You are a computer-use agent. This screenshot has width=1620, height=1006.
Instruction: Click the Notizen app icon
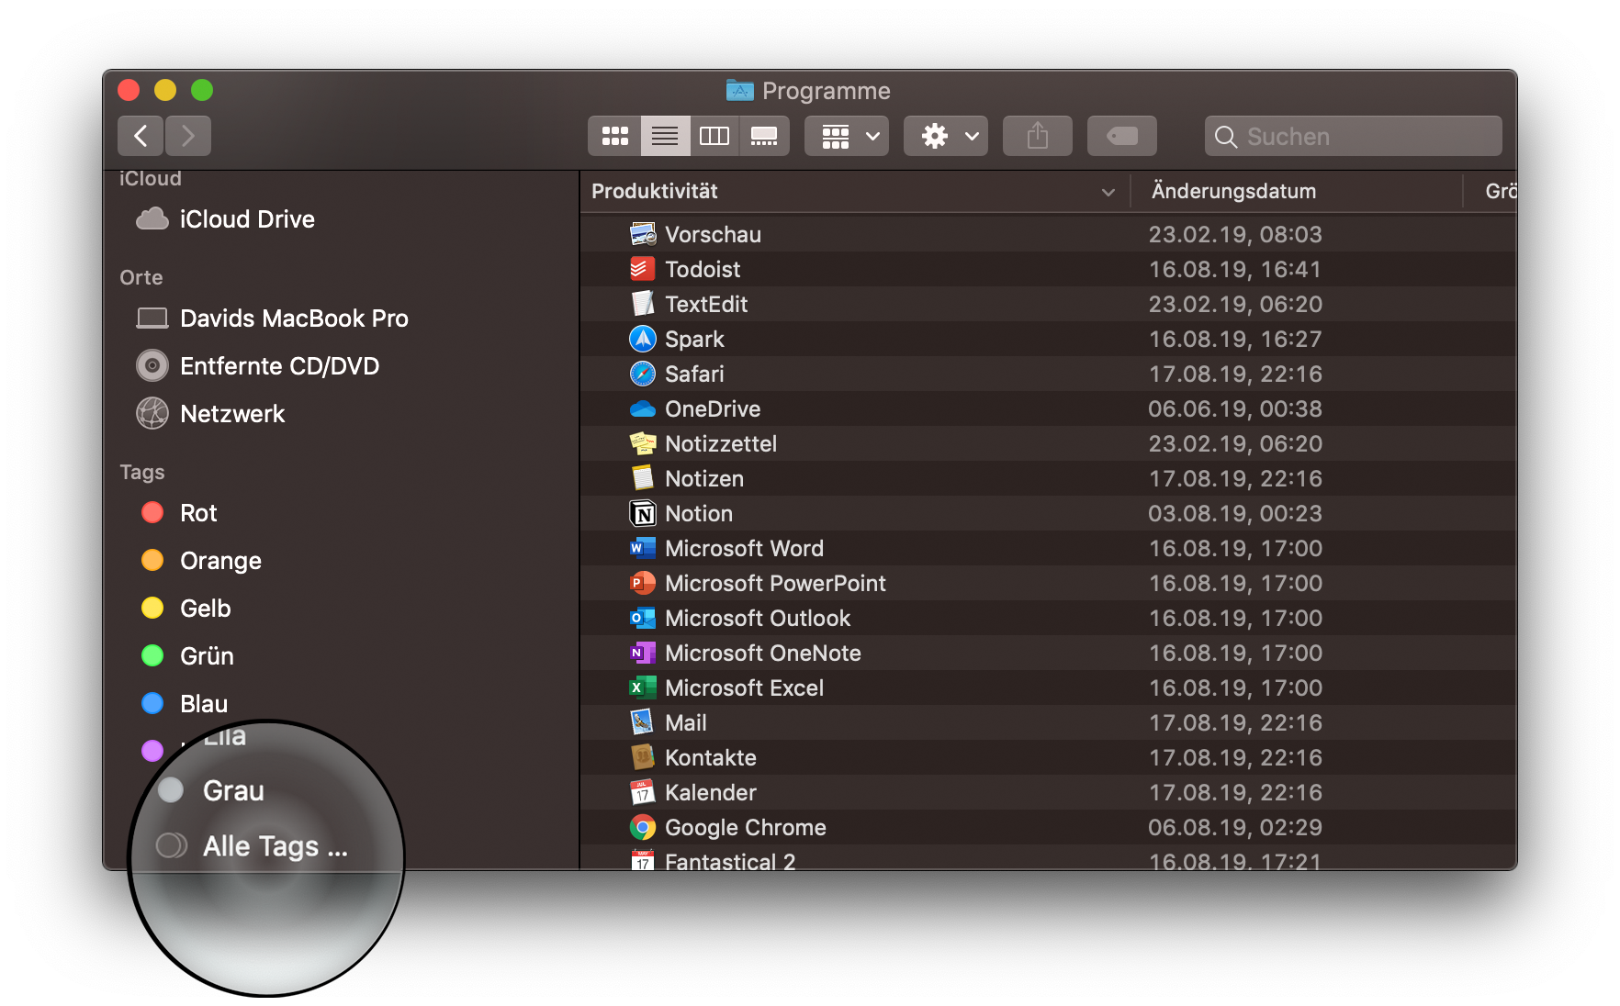point(643,478)
